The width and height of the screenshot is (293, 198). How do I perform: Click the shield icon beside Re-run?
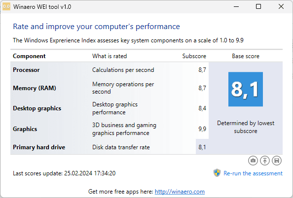pos(217,173)
